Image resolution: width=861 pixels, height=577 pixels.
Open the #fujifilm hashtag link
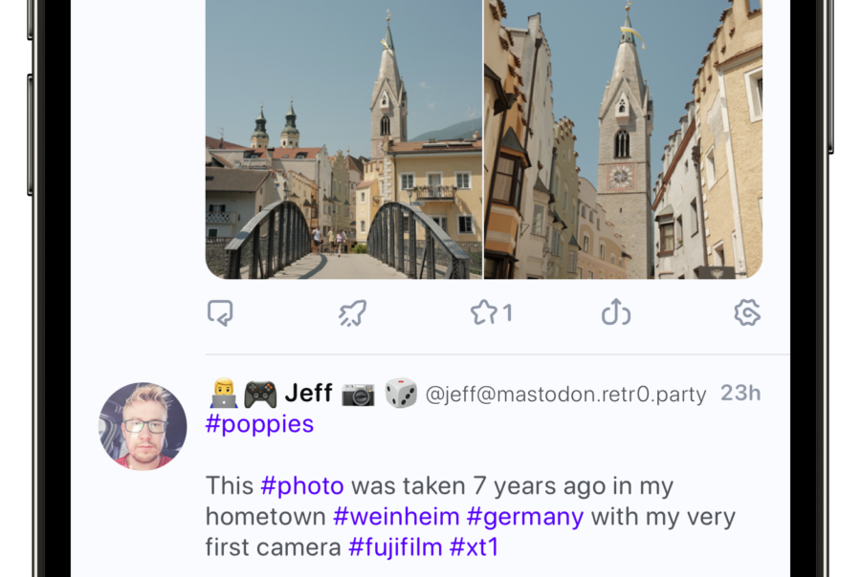click(x=395, y=547)
